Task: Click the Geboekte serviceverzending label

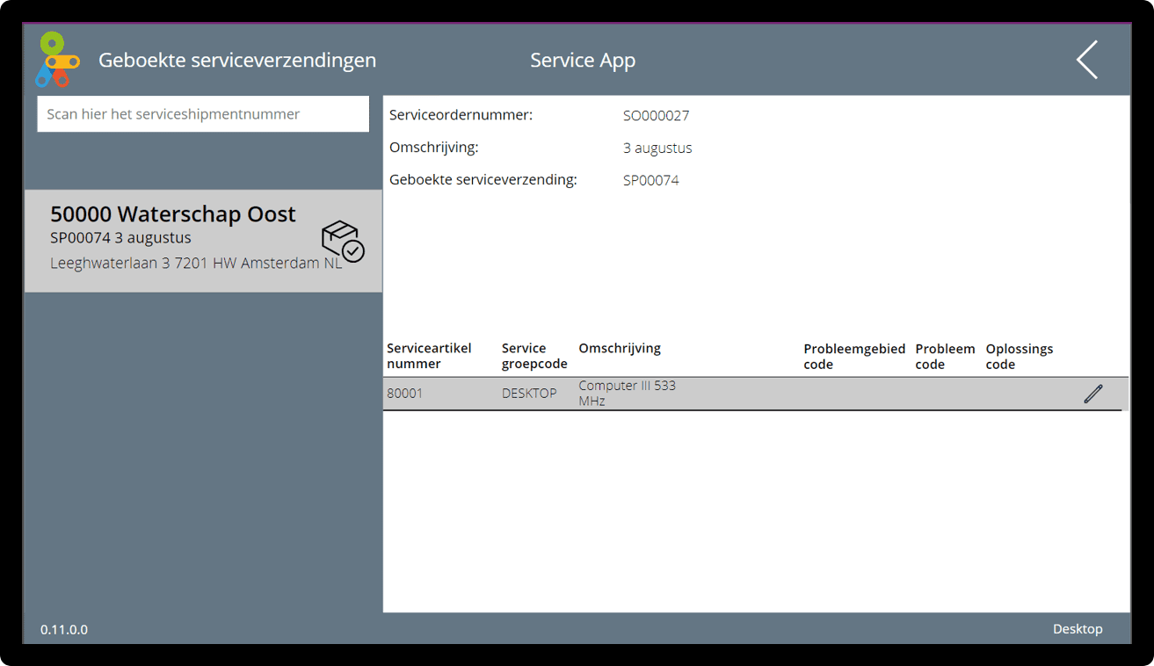Action: (483, 180)
